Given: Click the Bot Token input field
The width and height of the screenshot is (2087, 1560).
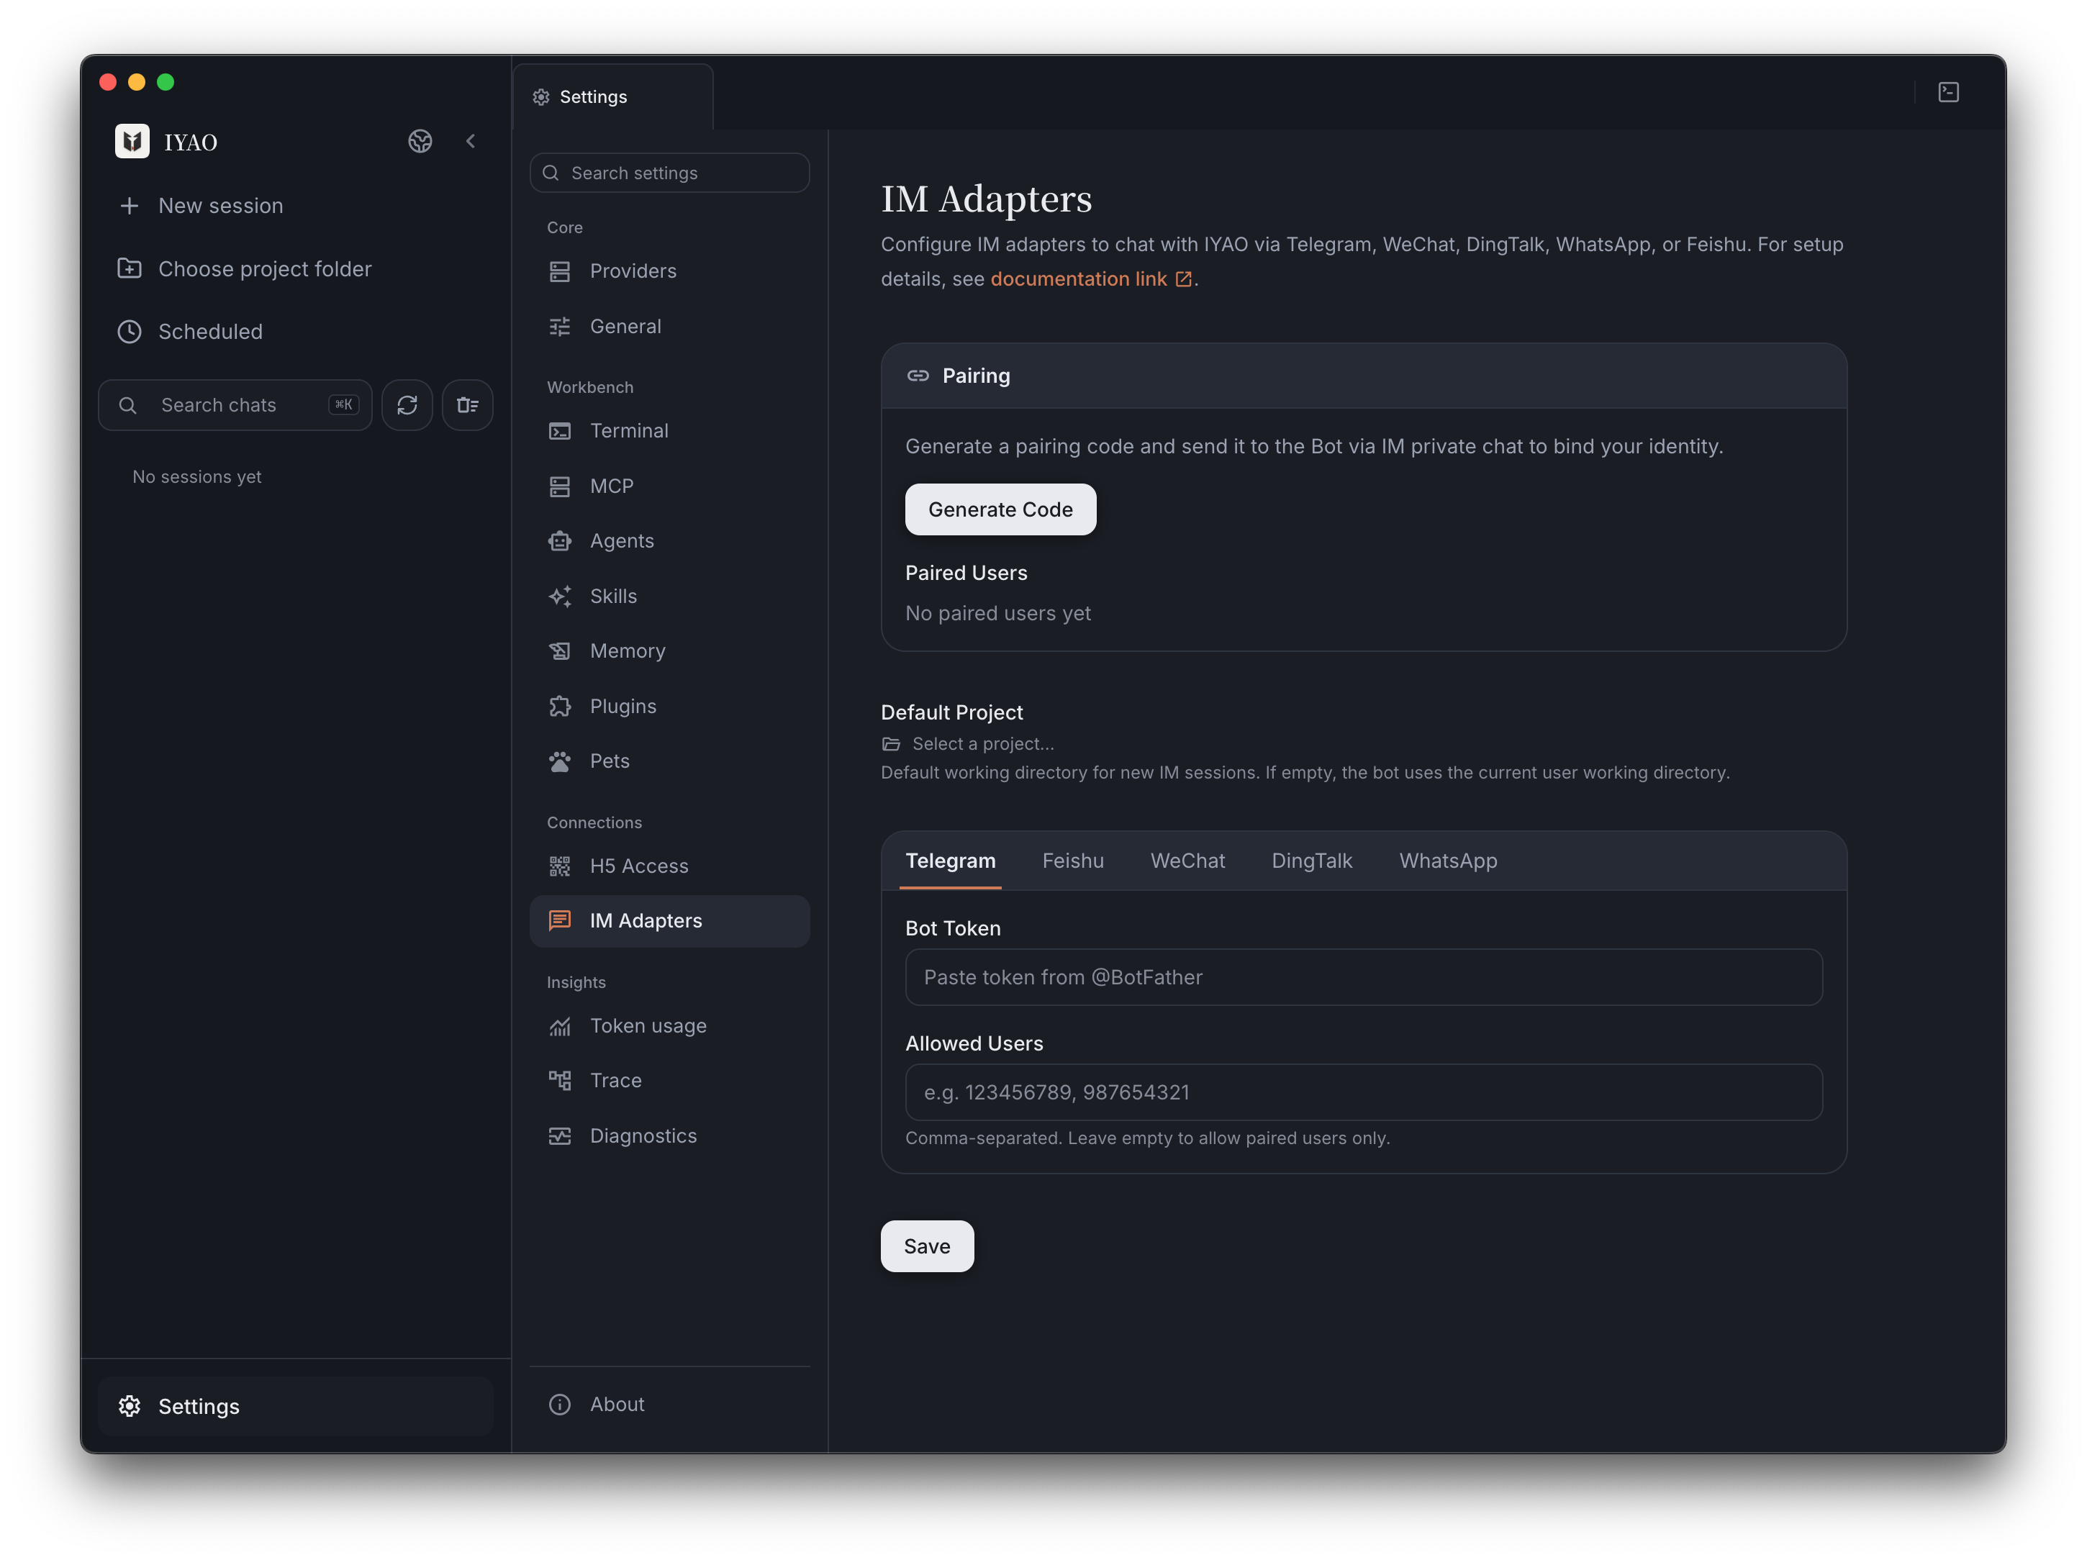Looking at the screenshot, I should [x=1363, y=978].
